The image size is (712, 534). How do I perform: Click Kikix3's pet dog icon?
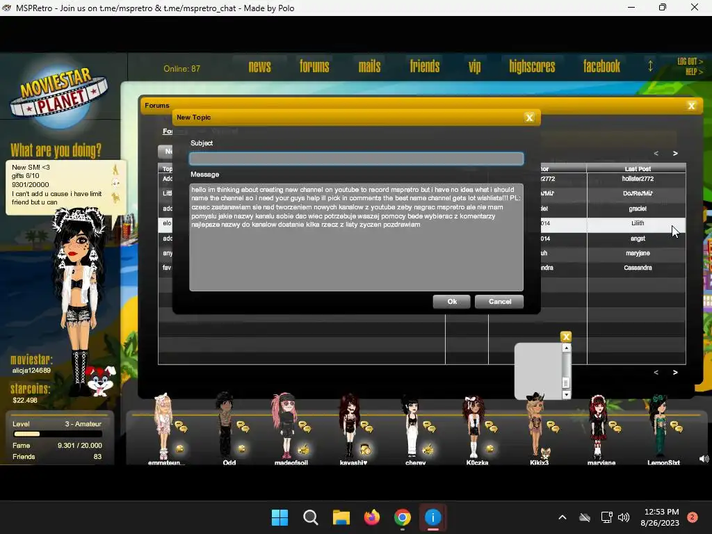(x=545, y=453)
